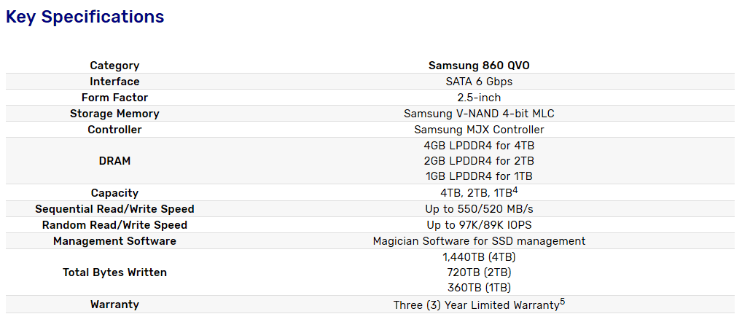This screenshot has height=322, width=742.
Task: Click footnote 5 after Limited Warranty
Action: [x=562, y=302]
